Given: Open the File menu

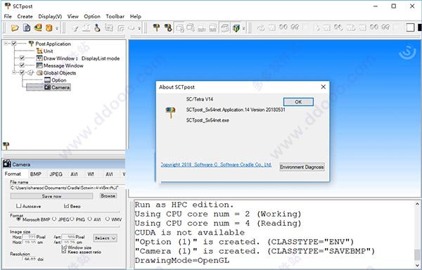Looking at the screenshot, I should click(8, 16).
